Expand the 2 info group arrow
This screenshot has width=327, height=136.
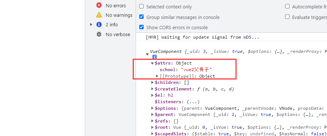coord(91,24)
